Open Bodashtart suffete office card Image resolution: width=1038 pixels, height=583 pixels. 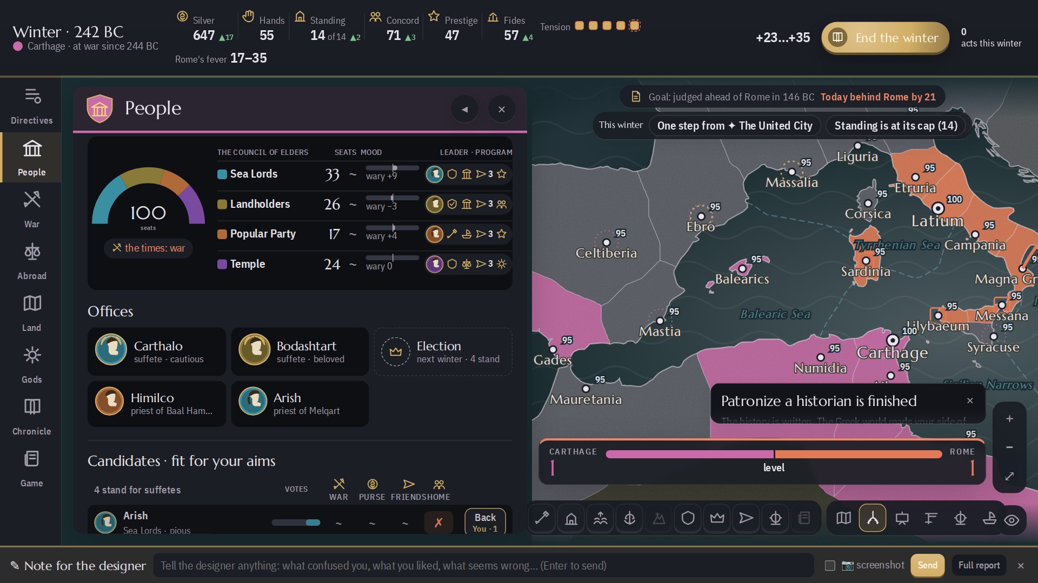click(300, 351)
